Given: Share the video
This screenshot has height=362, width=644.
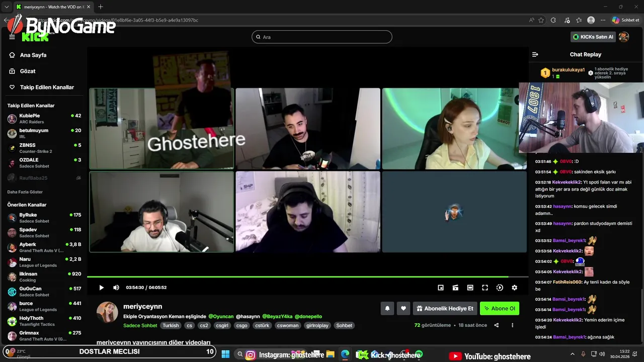Looking at the screenshot, I should pyautogui.click(x=497, y=325).
